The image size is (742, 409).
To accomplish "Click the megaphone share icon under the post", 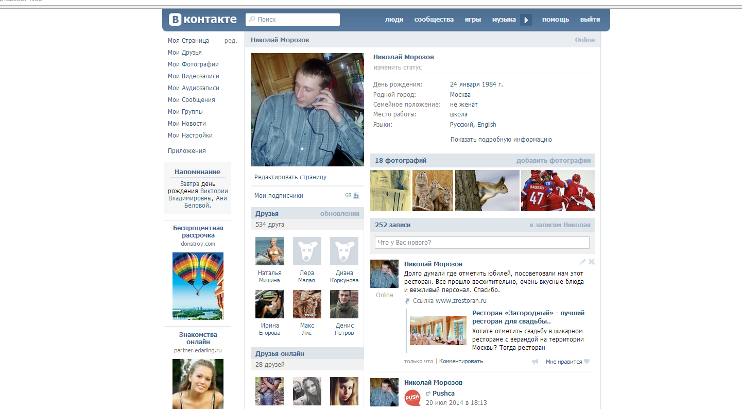I will 535,362.
